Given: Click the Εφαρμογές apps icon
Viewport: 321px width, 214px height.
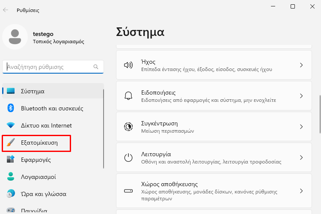Looking at the screenshot, I should pos(10,159).
